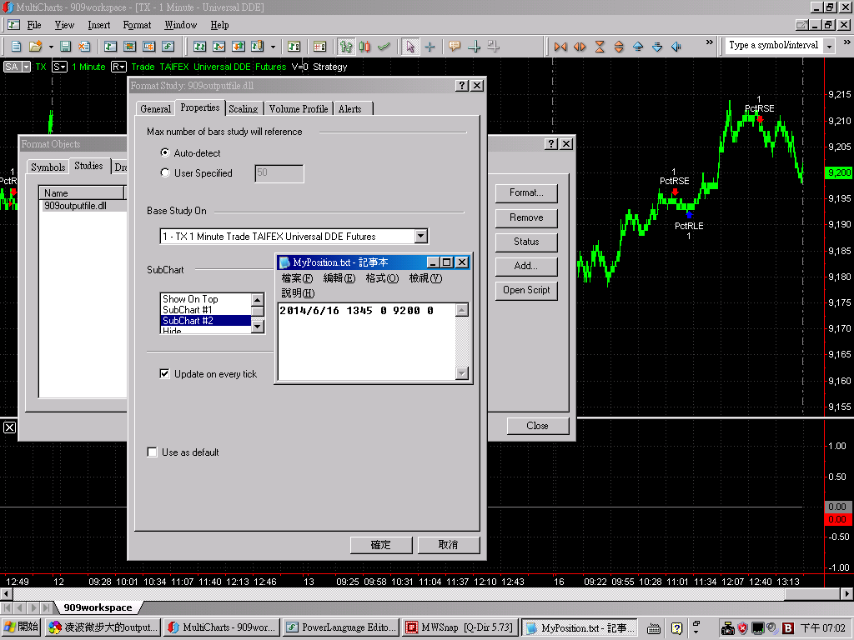854x640 pixels.
Task: Enable the Use as default checkbox
Action: click(153, 452)
